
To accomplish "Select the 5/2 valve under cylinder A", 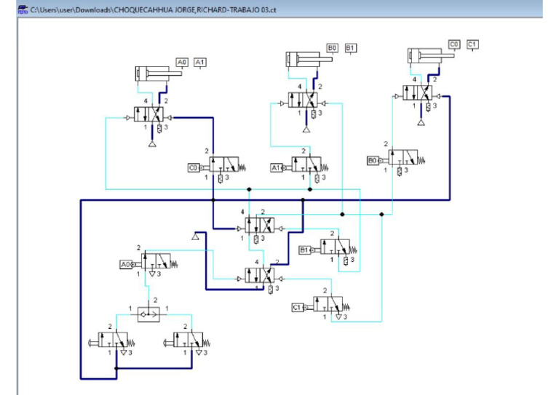I will [x=148, y=114].
